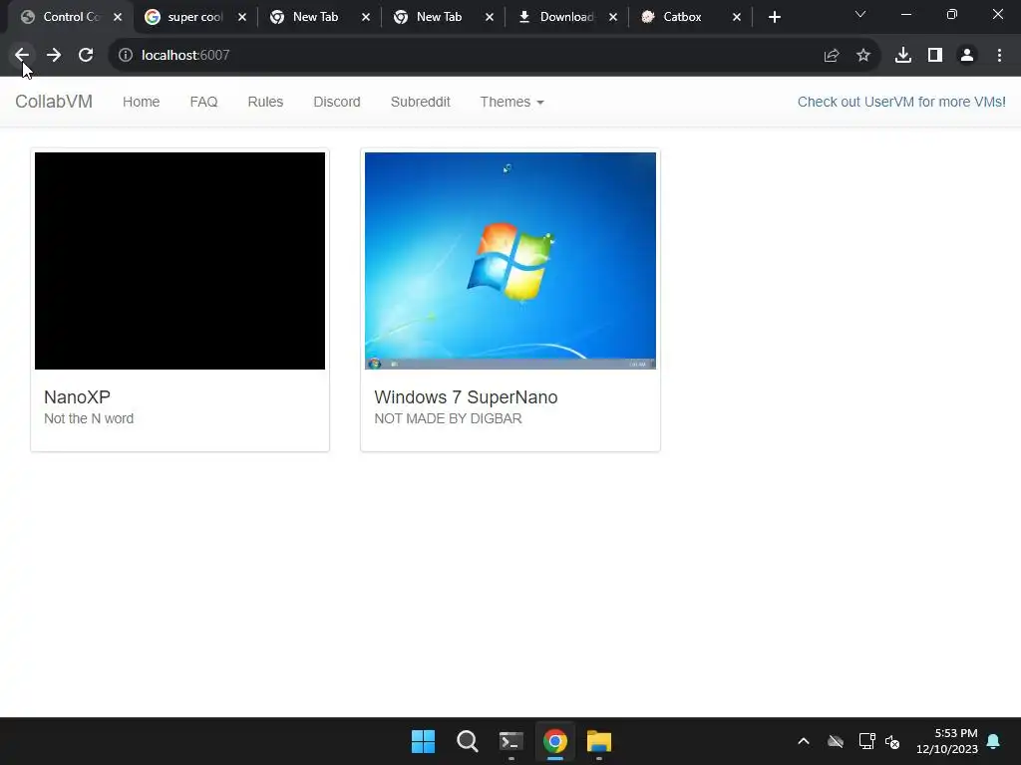Show hidden tray icons chevron
Screen dimensions: 1021x765
804,741
